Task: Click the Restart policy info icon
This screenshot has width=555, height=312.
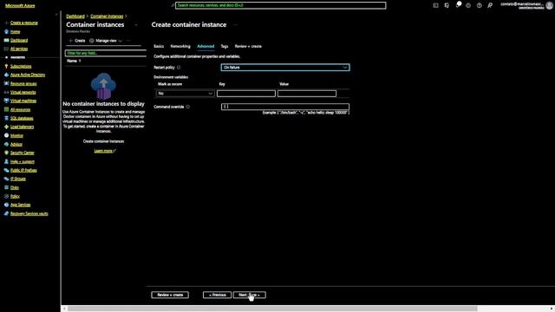Action: click(179, 68)
